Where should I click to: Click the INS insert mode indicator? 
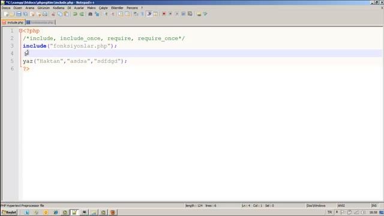coord(374,205)
